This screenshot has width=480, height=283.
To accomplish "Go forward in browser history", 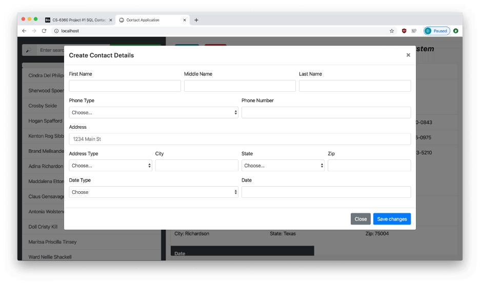I will point(34,31).
